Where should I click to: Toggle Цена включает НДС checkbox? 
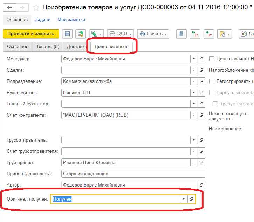tap(212, 59)
